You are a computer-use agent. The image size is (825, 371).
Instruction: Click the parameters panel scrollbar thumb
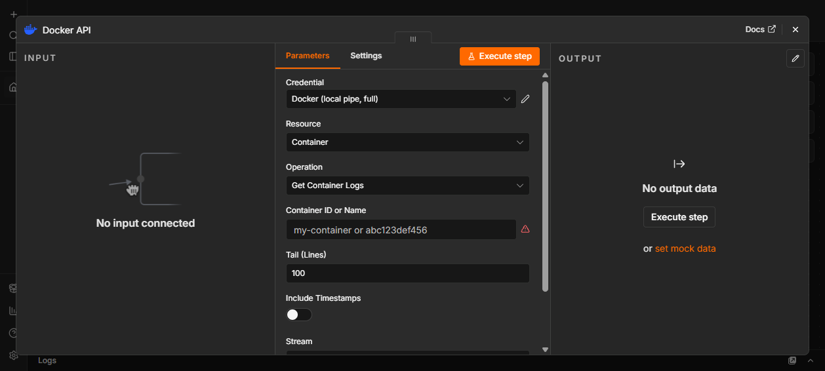(x=545, y=186)
